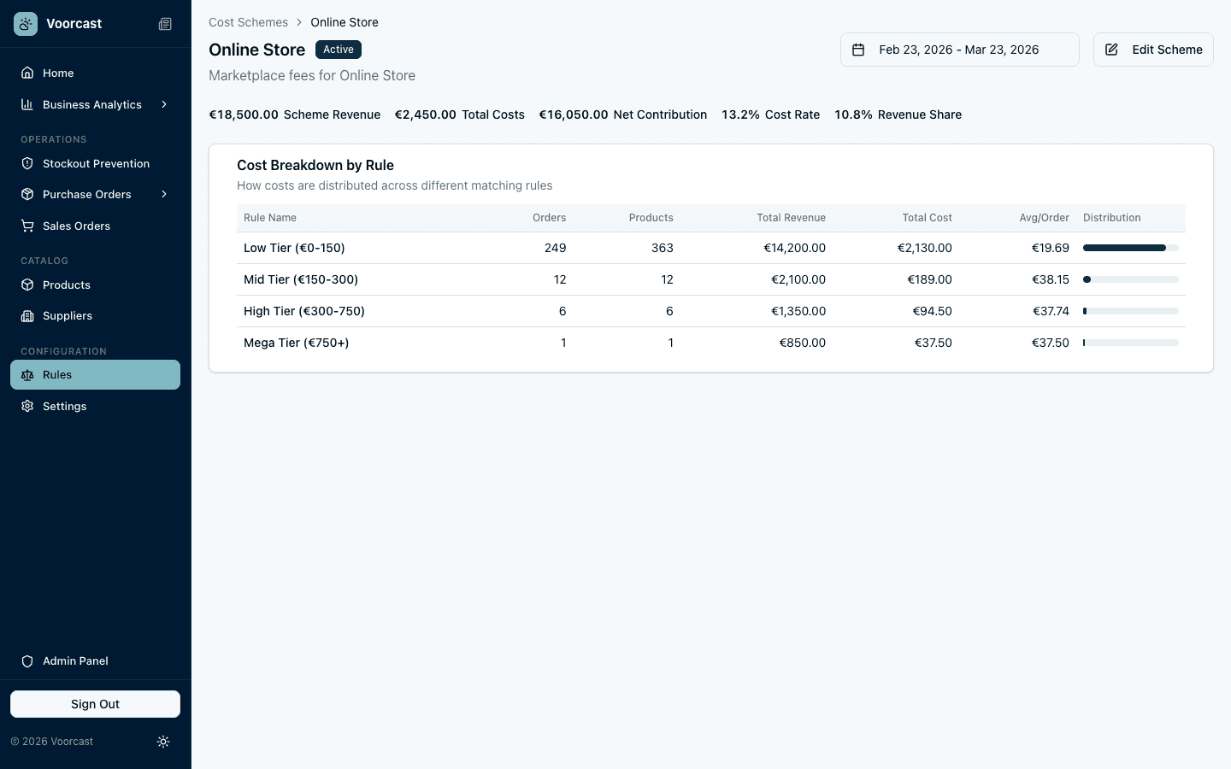The image size is (1231, 769).
Task: Click the Products cube icon
Action: pos(27,285)
